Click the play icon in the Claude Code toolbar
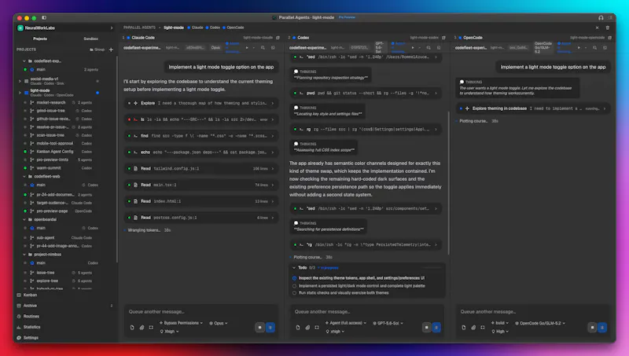Screen dimensions: 629x356 pos(247,48)
